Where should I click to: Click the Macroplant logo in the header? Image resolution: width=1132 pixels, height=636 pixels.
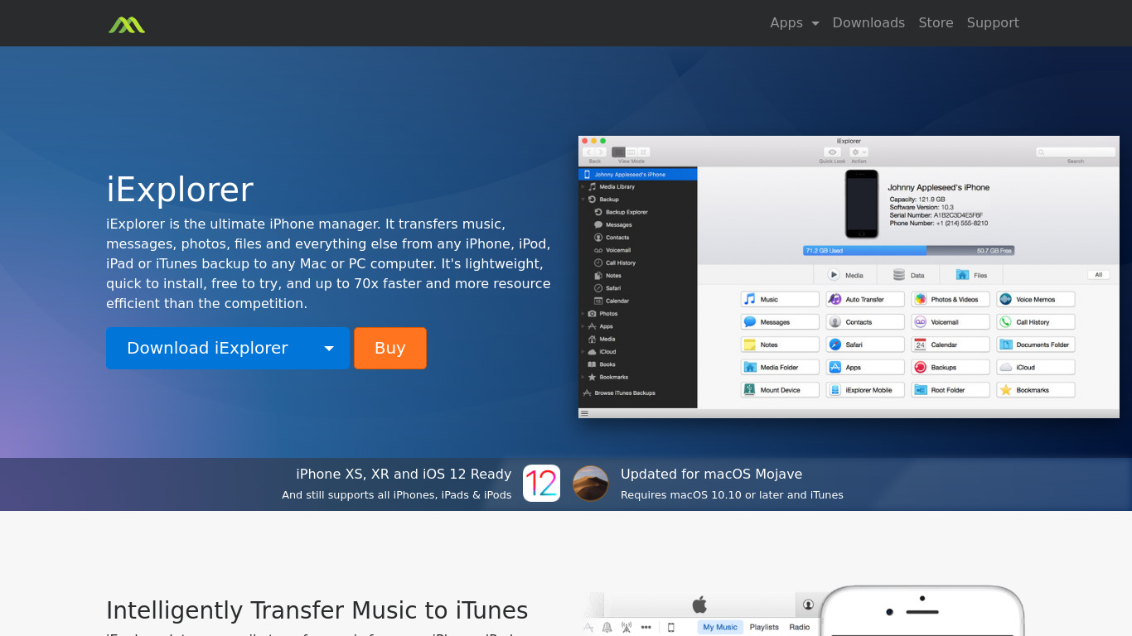pos(127,24)
